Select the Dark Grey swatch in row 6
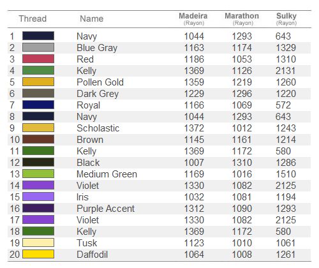Screen dimensions: 319x268 click(x=38, y=93)
